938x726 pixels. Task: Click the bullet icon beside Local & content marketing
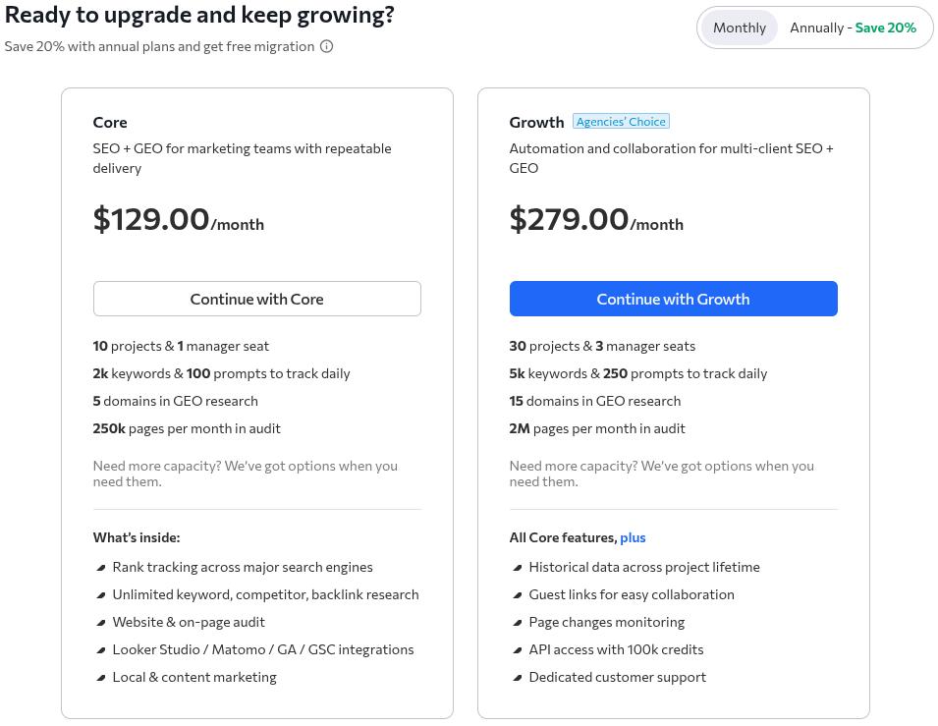[100, 677]
